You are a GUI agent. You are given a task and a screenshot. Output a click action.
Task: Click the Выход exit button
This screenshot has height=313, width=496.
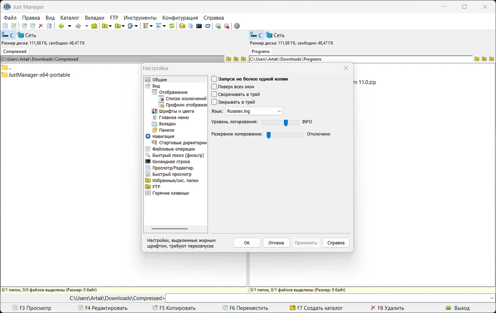458,308
